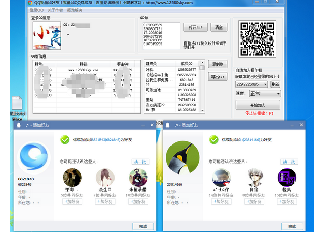Close the right 添加好友 dialog

(301, 125)
